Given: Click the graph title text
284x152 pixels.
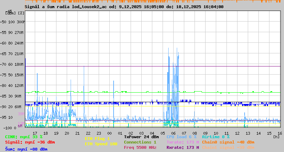Looking at the screenshot, I should [x=124, y=7].
